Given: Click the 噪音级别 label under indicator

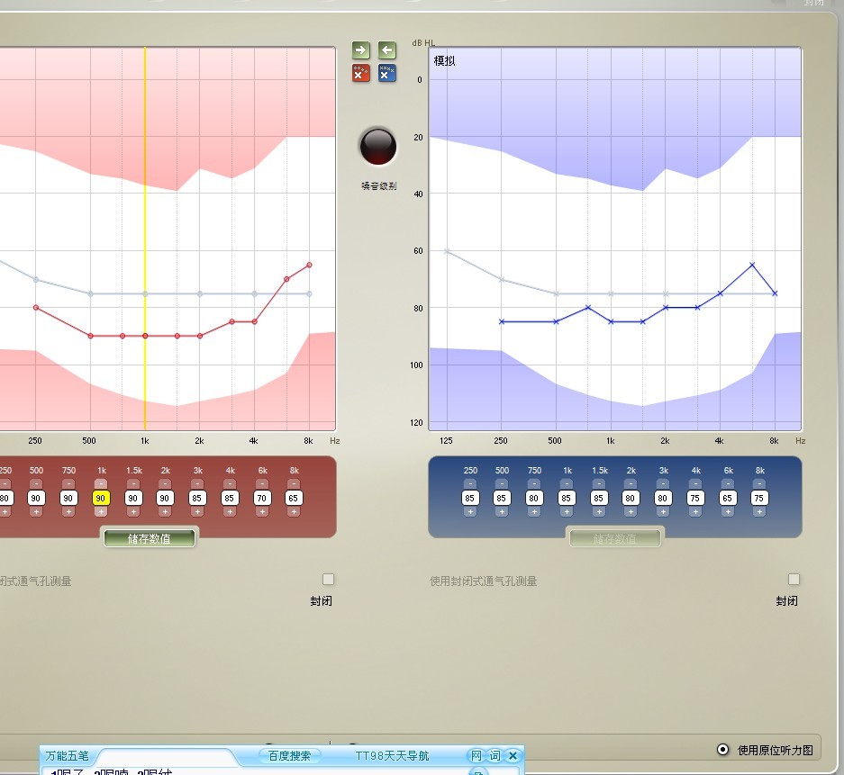Looking at the screenshot, I should (x=379, y=186).
